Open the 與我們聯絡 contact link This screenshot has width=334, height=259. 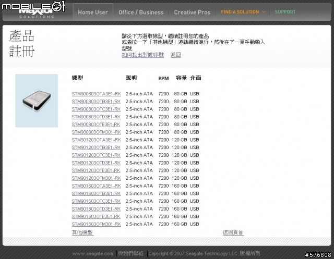[x=130, y=253]
